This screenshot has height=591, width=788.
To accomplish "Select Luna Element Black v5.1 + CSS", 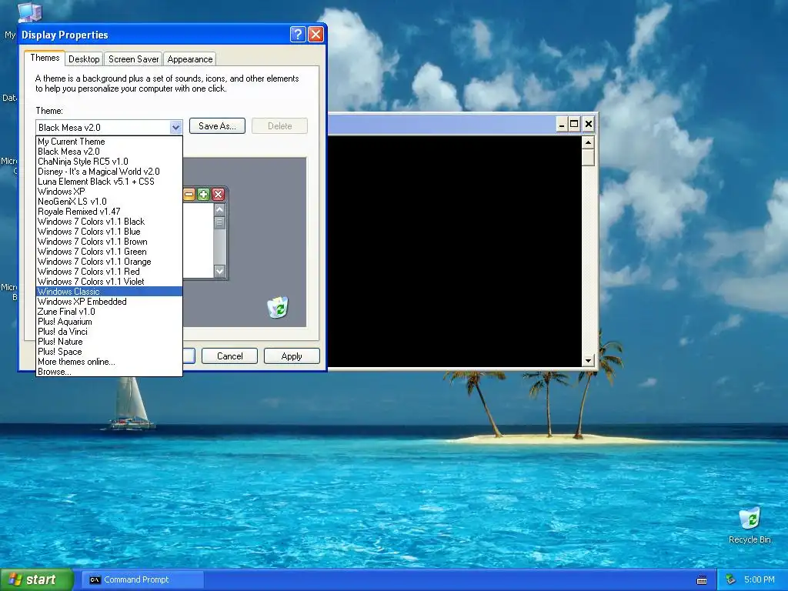I will click(x=109, y=182).
